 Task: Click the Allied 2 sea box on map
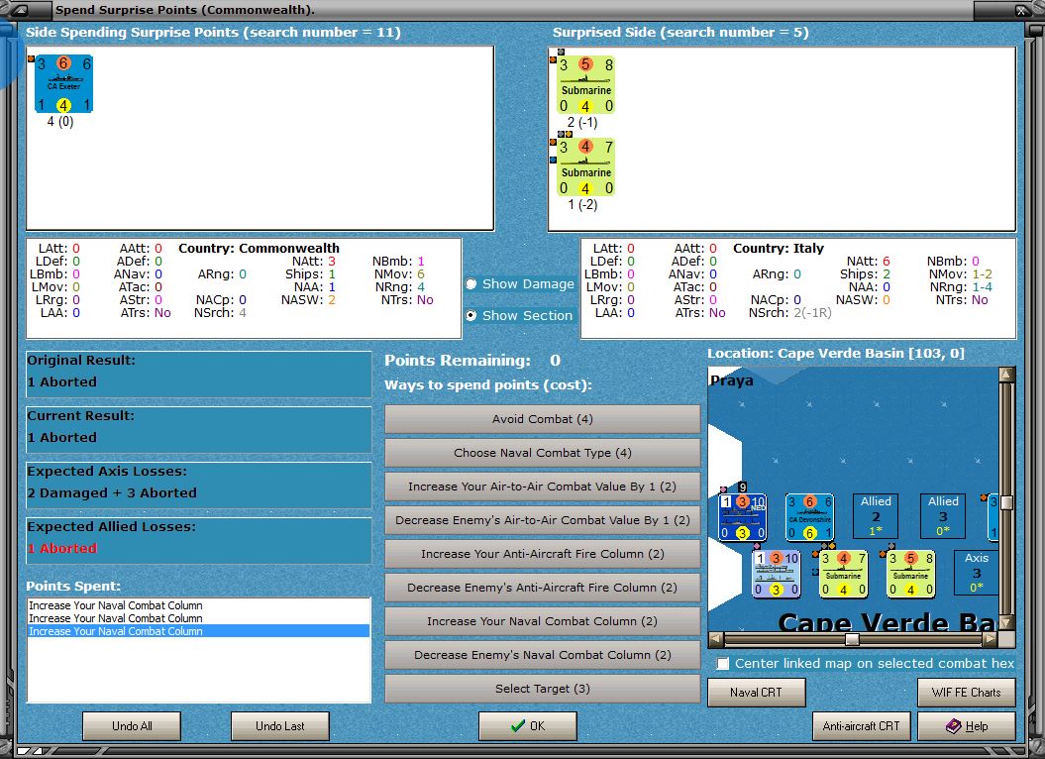click(x=876, y=515)
